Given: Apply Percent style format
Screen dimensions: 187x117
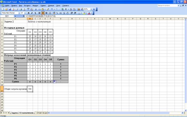Looking at the screenshot, I should (57, 13).
